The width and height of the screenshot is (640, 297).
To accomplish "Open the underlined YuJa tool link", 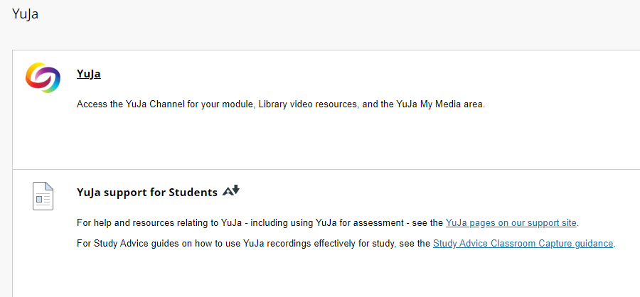I will click(89, 74).
